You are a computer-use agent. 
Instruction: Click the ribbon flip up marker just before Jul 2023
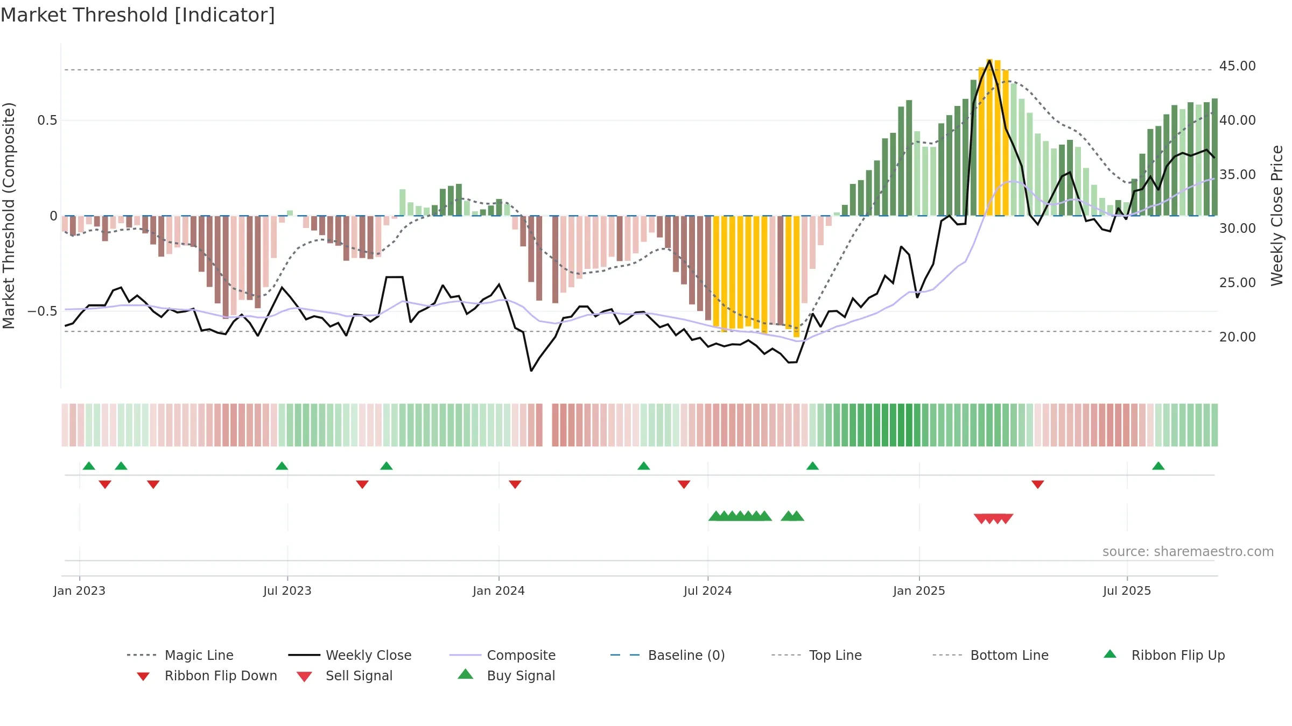coord(282,466)
